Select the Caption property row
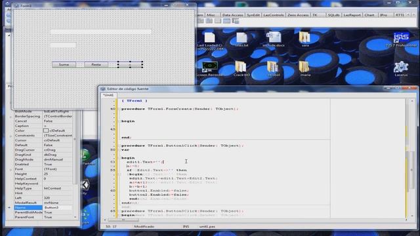Viewport: 420px width, 236px height. (43, 126)
